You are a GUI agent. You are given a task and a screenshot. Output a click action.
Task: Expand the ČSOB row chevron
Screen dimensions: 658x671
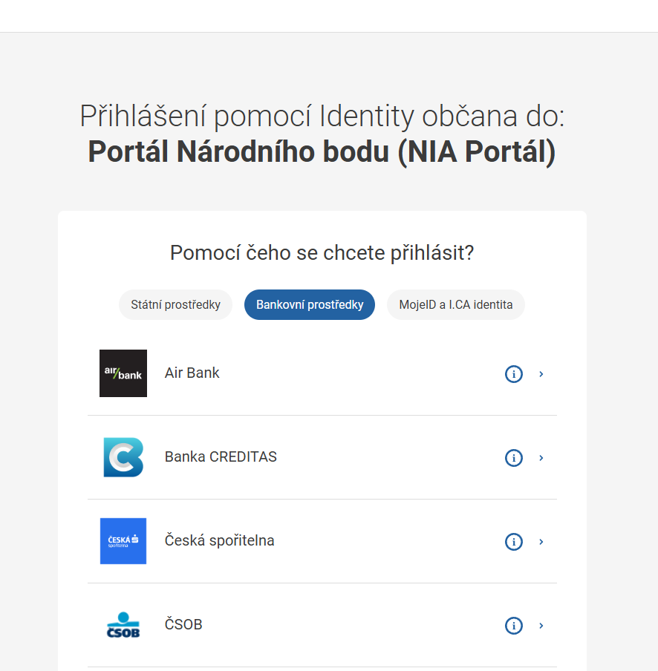point(541,626)
